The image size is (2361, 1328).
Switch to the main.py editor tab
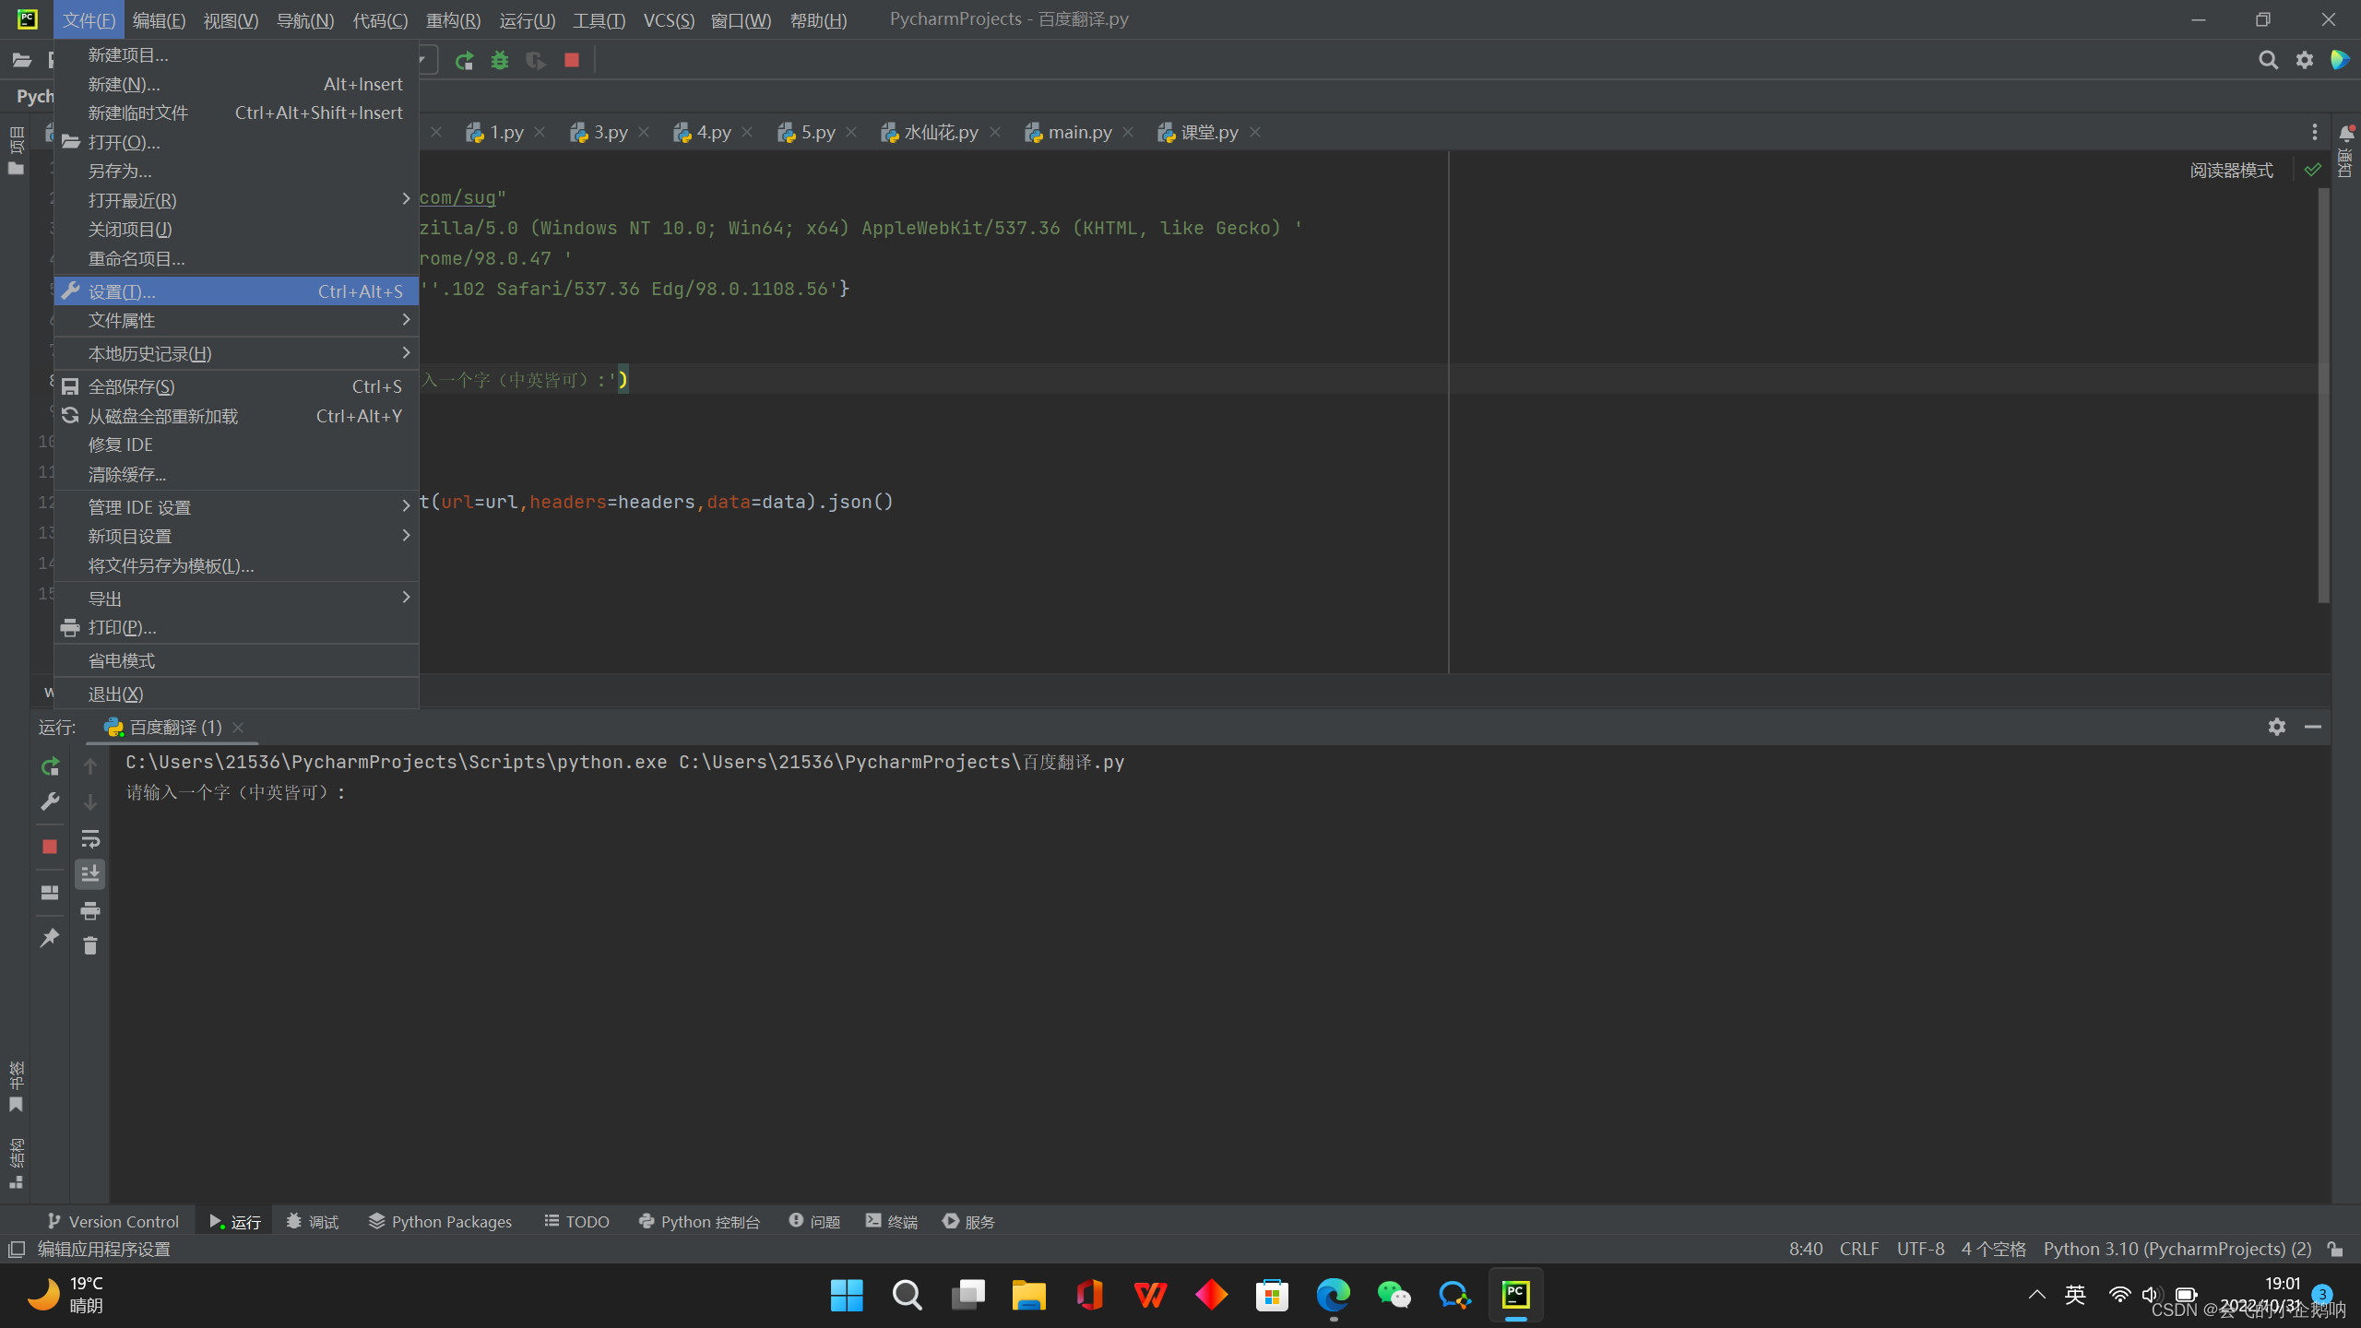[x=1079, y=133]
